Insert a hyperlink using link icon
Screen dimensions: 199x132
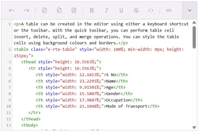169,10
